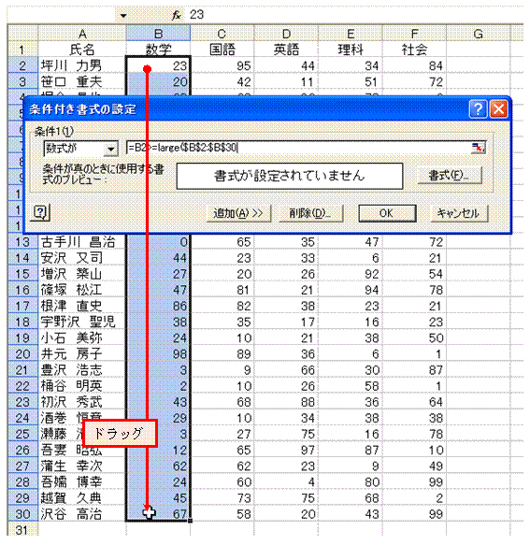Click the format preview box
Screen dimensions: 530x545
point(290,176)
